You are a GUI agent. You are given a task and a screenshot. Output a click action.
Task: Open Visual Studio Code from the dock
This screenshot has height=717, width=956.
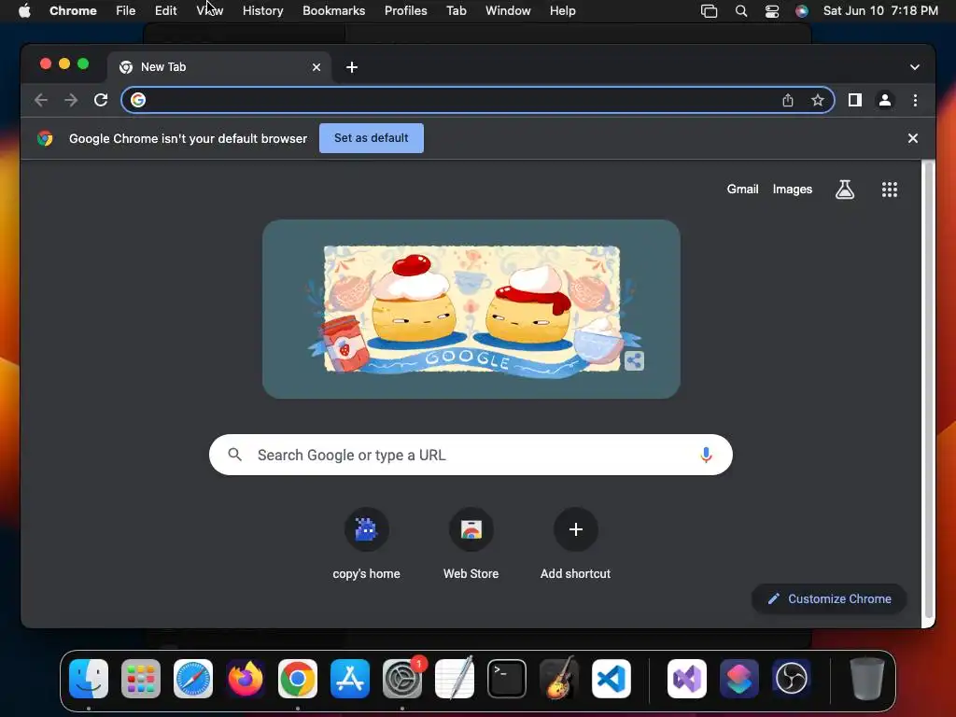612,679
